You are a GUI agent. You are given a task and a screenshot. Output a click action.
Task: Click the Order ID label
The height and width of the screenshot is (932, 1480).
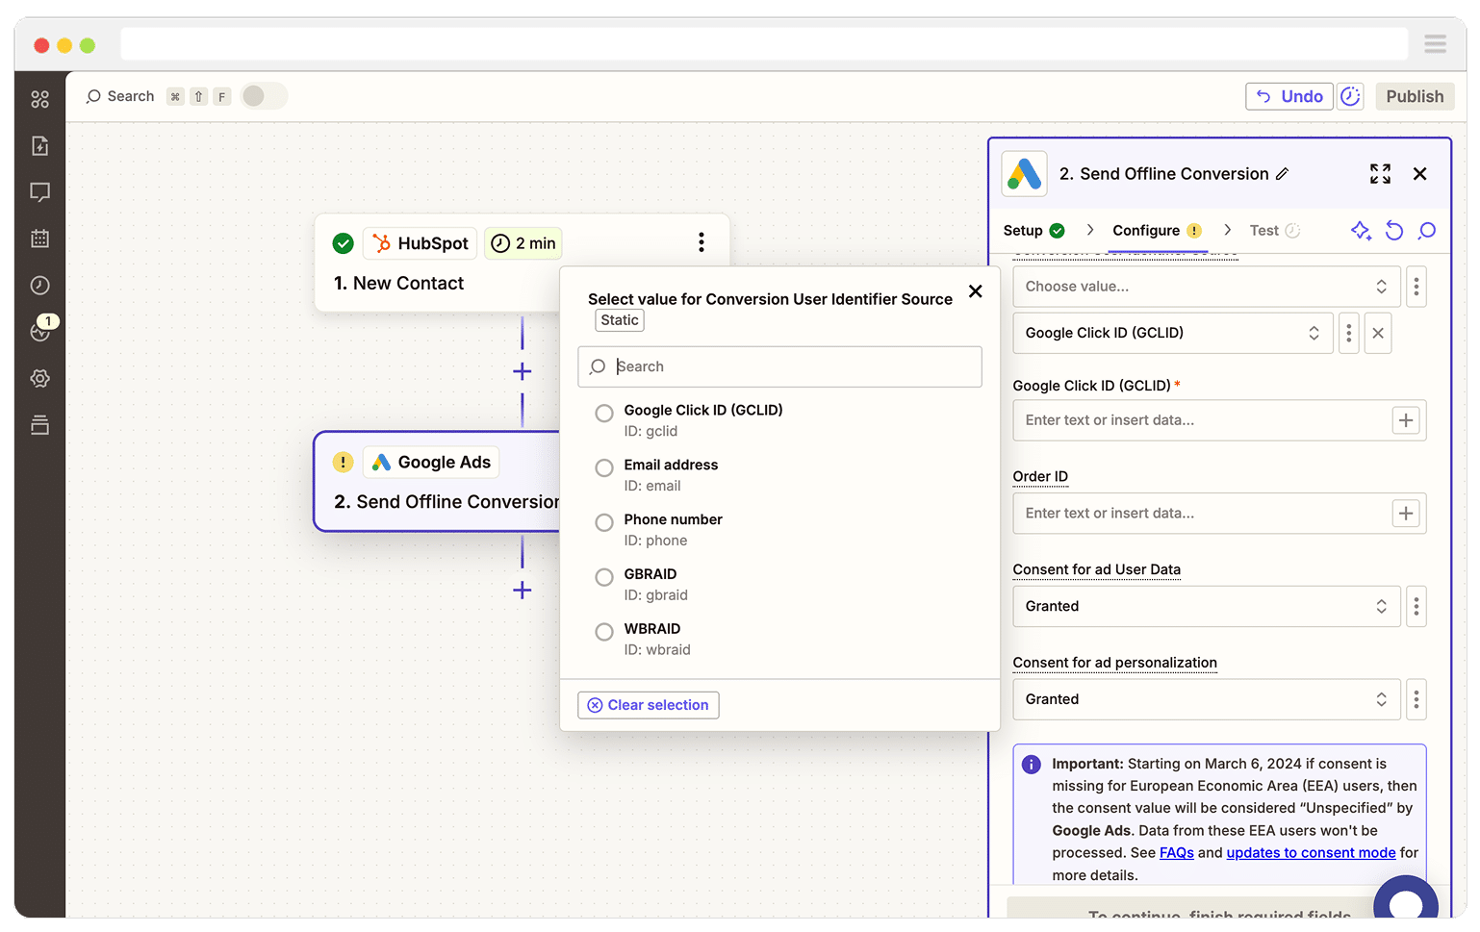click(1040, 476)
